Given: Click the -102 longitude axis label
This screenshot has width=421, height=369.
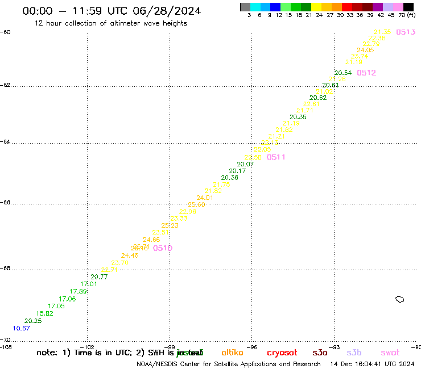Looking at the screenshot, I should (x=87, y=347).
